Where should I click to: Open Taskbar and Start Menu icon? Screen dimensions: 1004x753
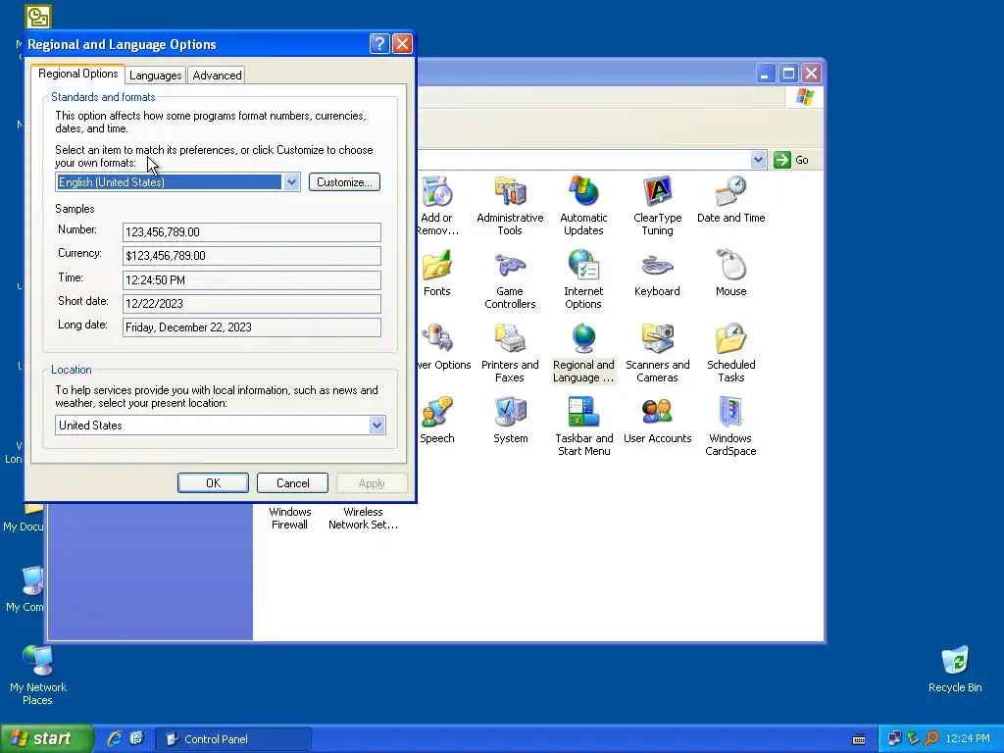click(x=583, y=412)
